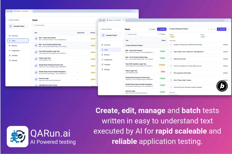The height and width of the screenshot is (154, 232).
Task: Click the Powered by Bolt badge
Action: 222,86
